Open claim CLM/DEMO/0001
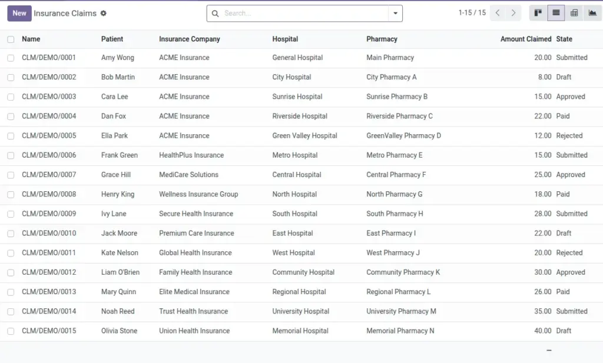Image resolution: width=603 pixels, height=363 pixels. (x=49, y=58)
